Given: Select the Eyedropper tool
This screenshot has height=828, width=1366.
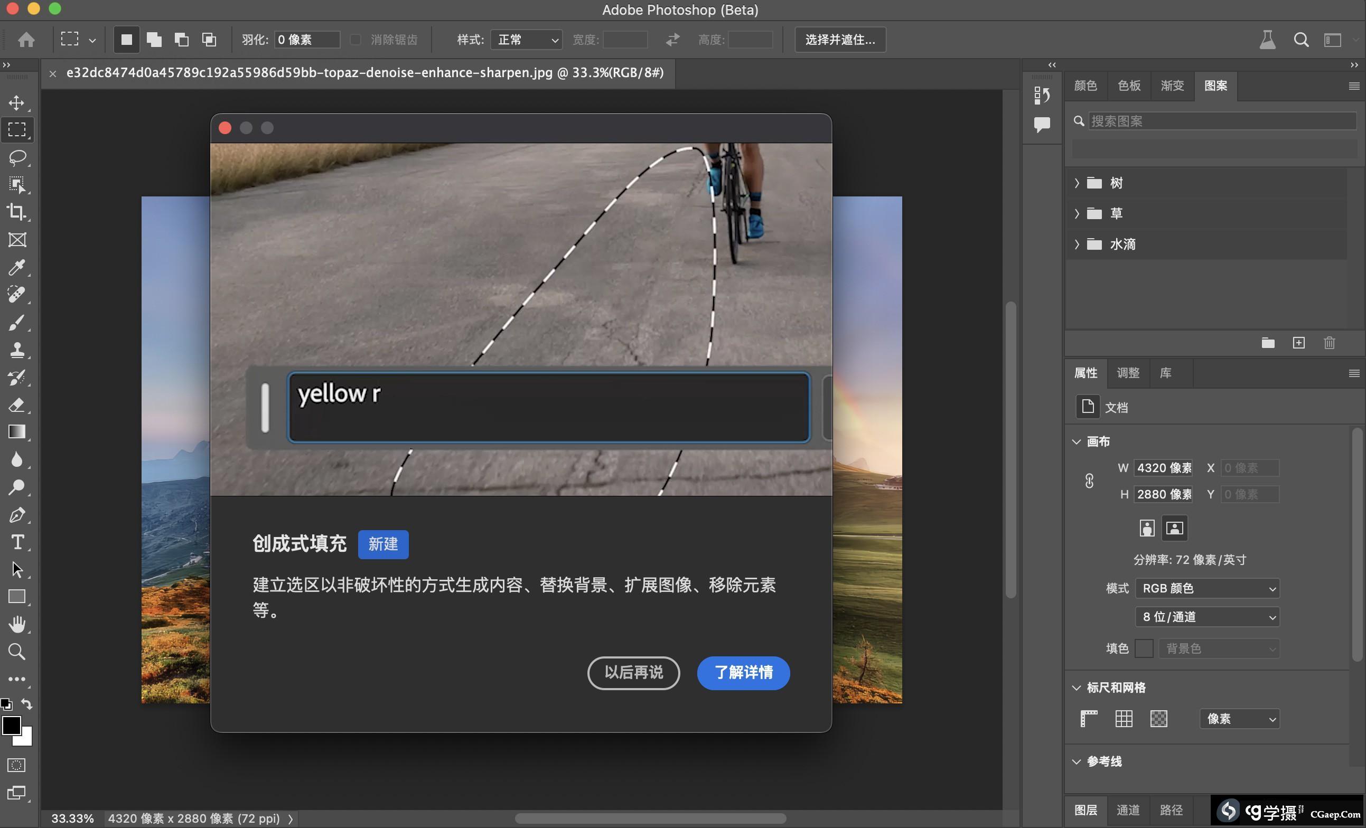Looking at the screenshot, I should pyautogui.click(x=16, y=267).
